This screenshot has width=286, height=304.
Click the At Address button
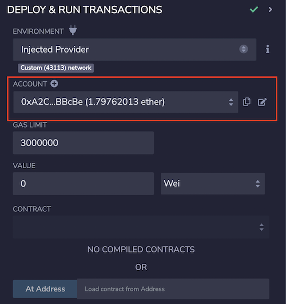click(x=45, y=289)
